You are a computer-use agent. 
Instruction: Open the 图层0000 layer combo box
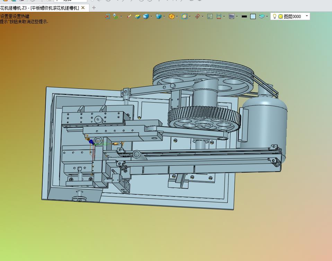coord(290,17)
